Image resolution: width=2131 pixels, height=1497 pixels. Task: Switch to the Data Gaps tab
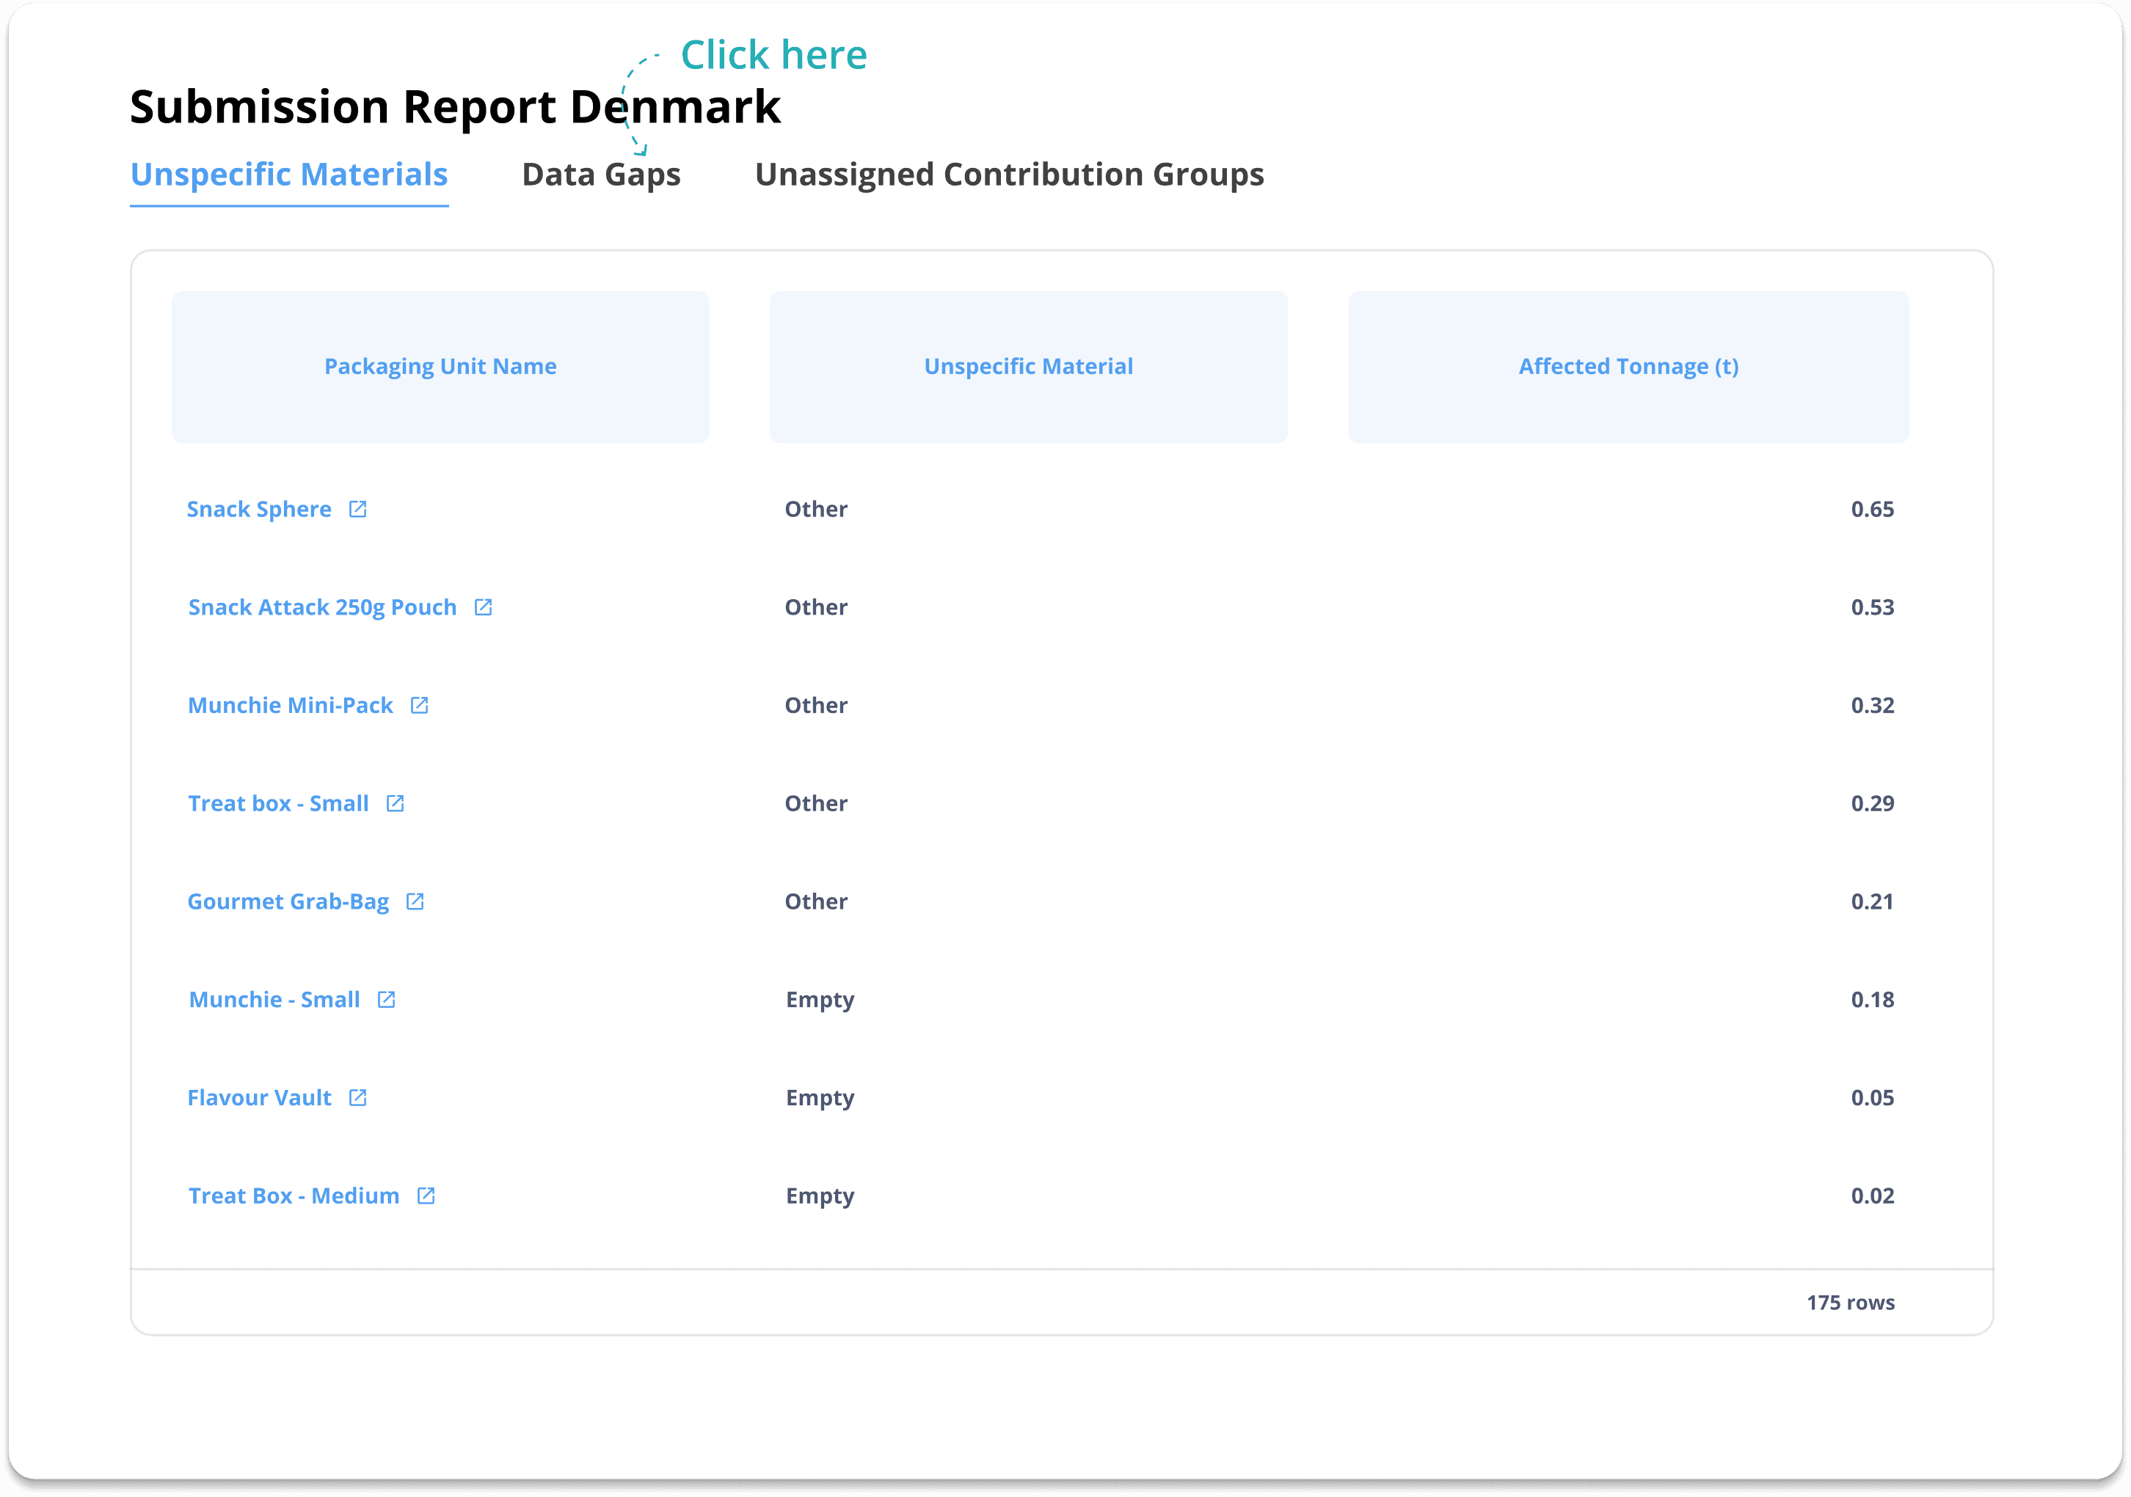[x=600, y=175]
